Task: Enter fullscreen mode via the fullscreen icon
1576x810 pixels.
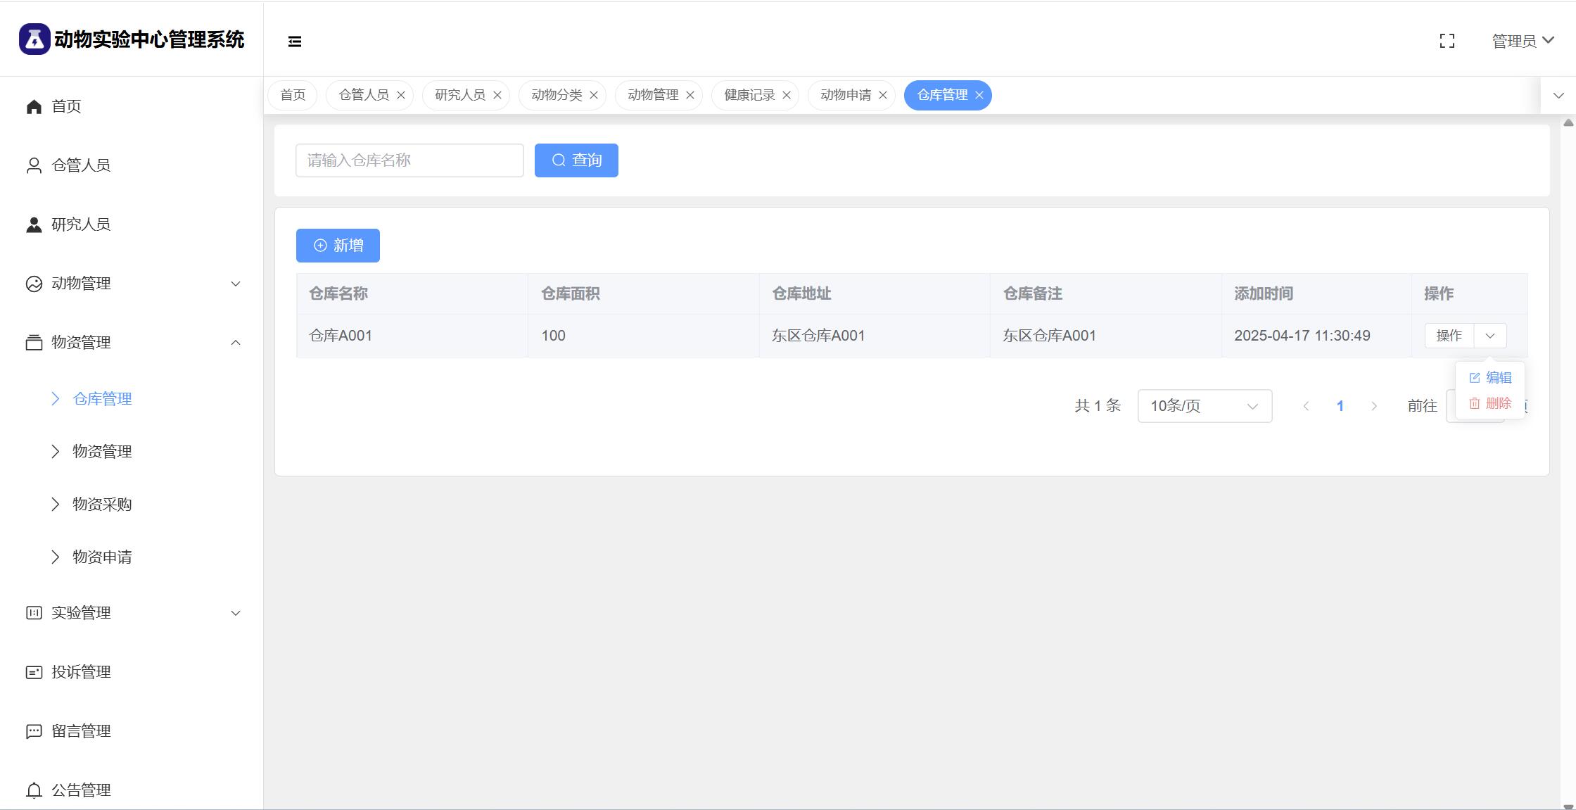Action: 1447,41
